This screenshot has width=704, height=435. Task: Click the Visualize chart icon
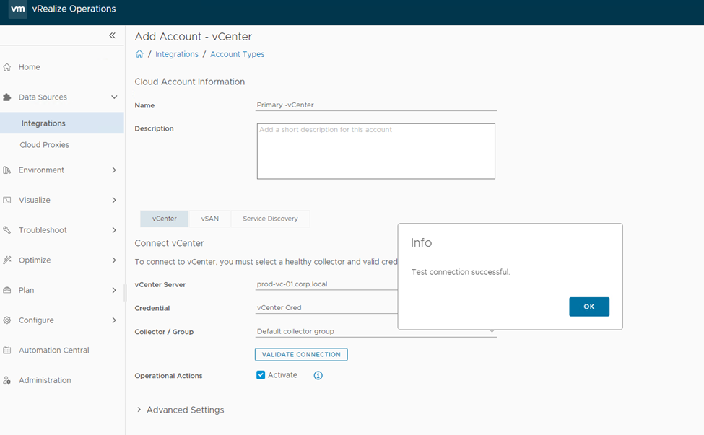[7, 200]
